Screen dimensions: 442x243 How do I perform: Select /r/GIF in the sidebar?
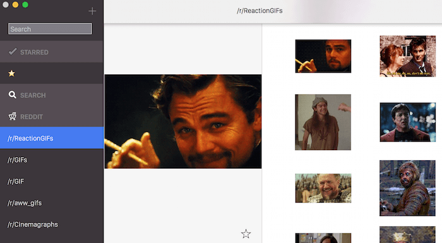pos(52,181)
